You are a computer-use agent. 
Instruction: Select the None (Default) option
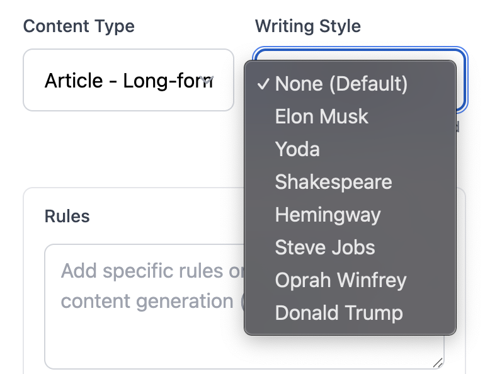[341, 84]
